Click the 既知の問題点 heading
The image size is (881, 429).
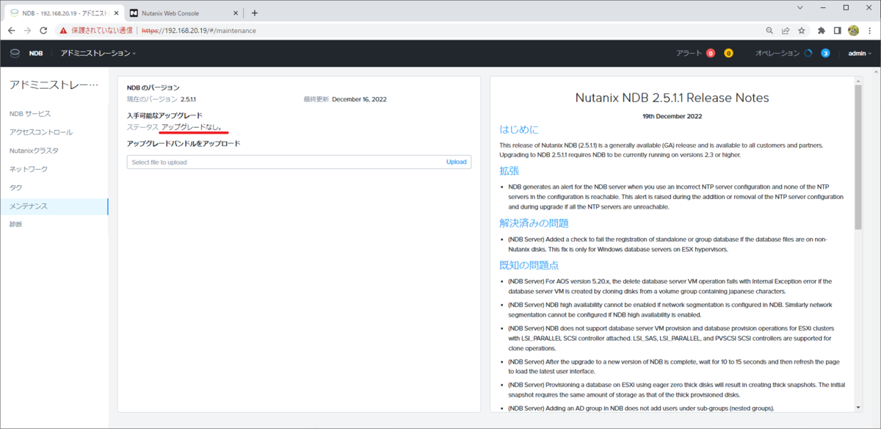[529, 265]
